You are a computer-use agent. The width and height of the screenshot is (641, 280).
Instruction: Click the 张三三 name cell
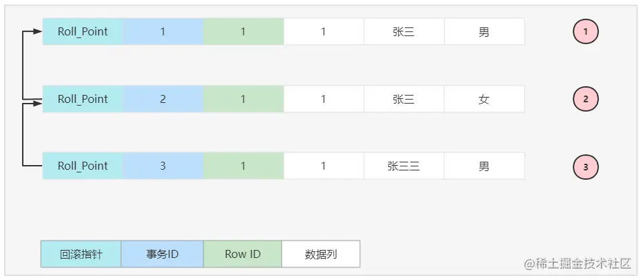tap(403, 166)
